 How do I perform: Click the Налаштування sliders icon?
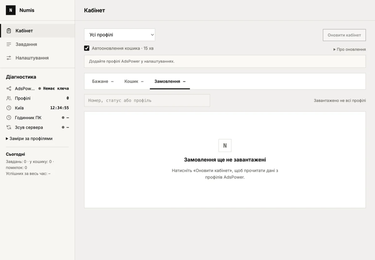(x=9, y=58)
